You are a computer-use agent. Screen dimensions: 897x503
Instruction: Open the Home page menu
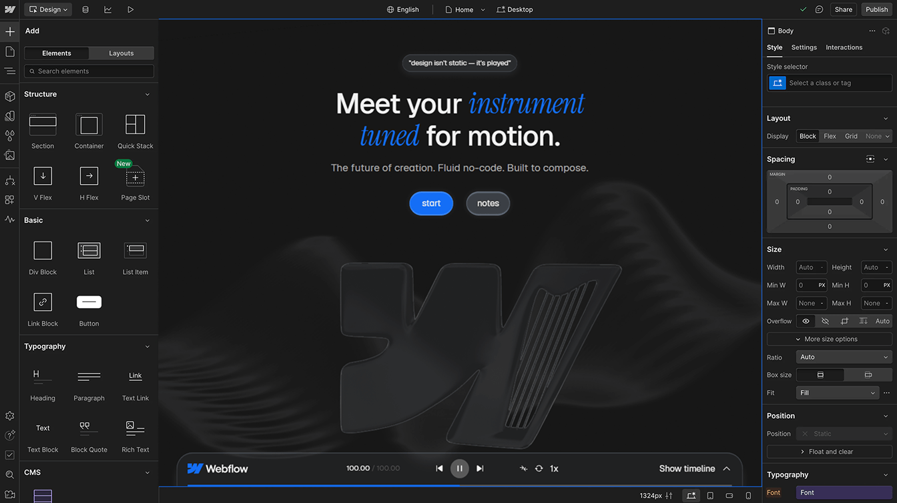[465, 9]
